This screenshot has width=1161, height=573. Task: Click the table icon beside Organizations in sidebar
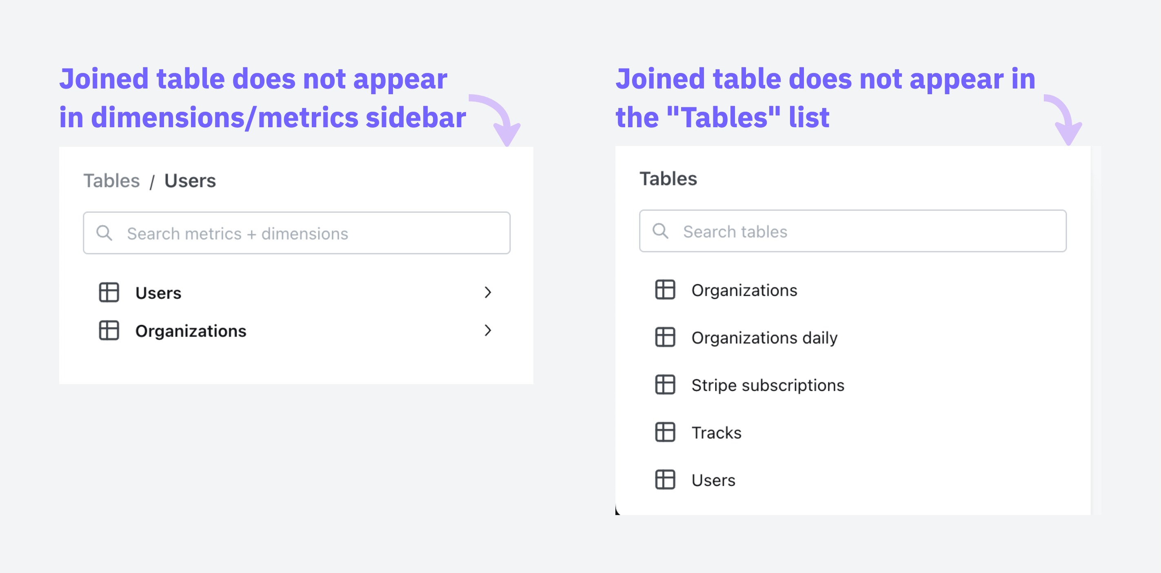click(109, 331)
